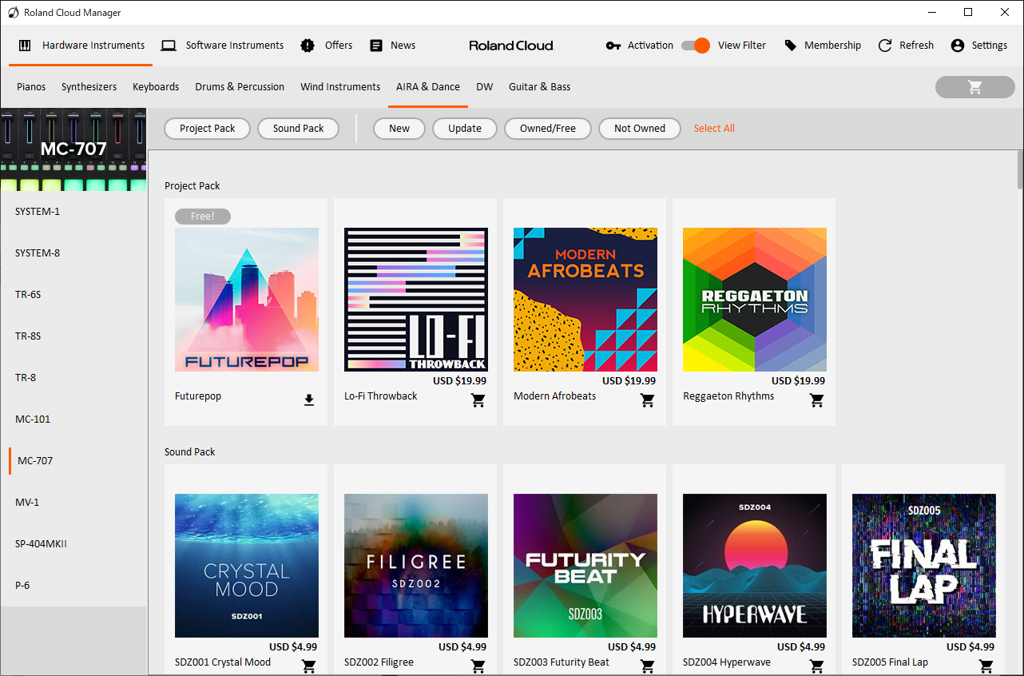The width and height of the screenshot is (1024, 676).
Task: Click the Lo-Fi Throwback USD $19.99 price
Action: [x=460, y=381]
